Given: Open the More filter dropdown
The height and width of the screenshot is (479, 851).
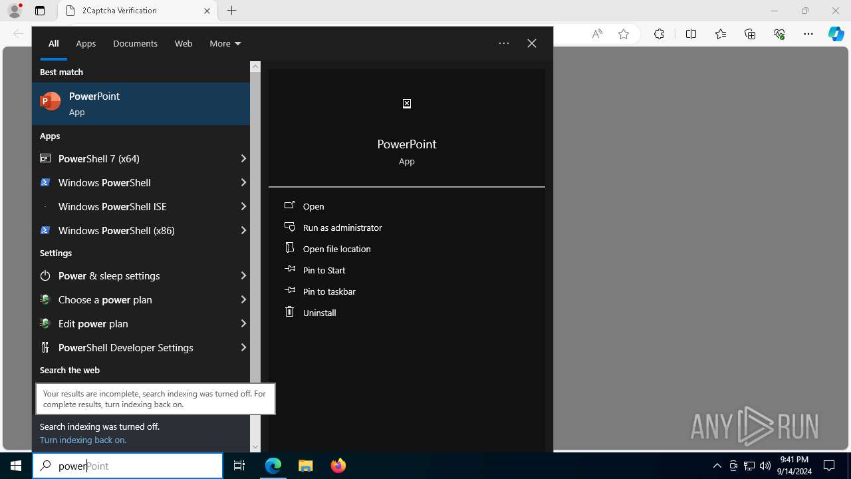Looking at the screenshot, I should pos(225,43).
